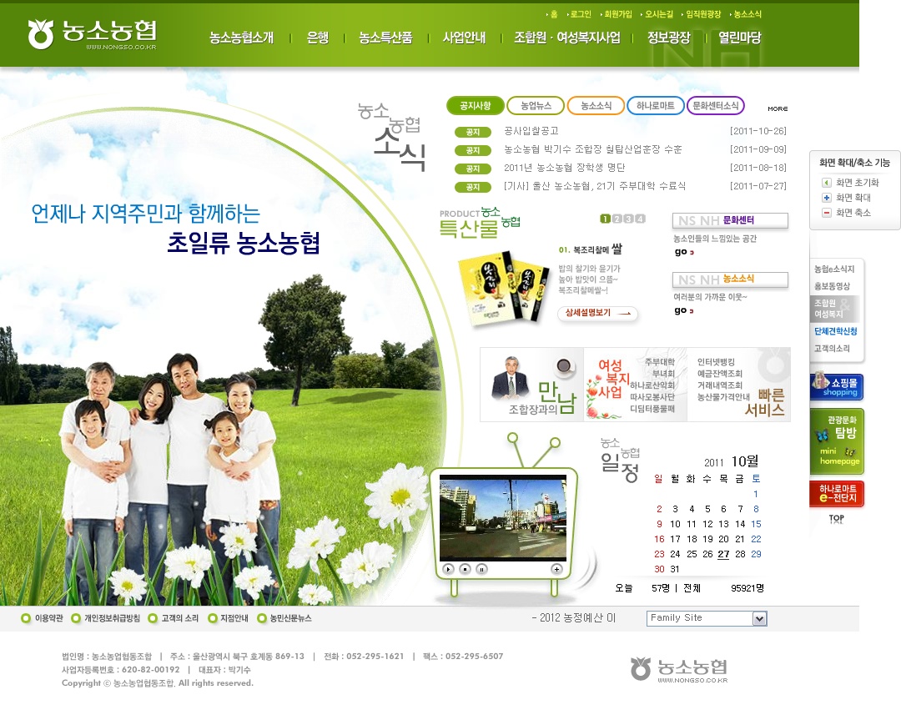Switch to the 공지사항 tab
The height and width of the screenshot is (710, 901).
tap(476, 106)
